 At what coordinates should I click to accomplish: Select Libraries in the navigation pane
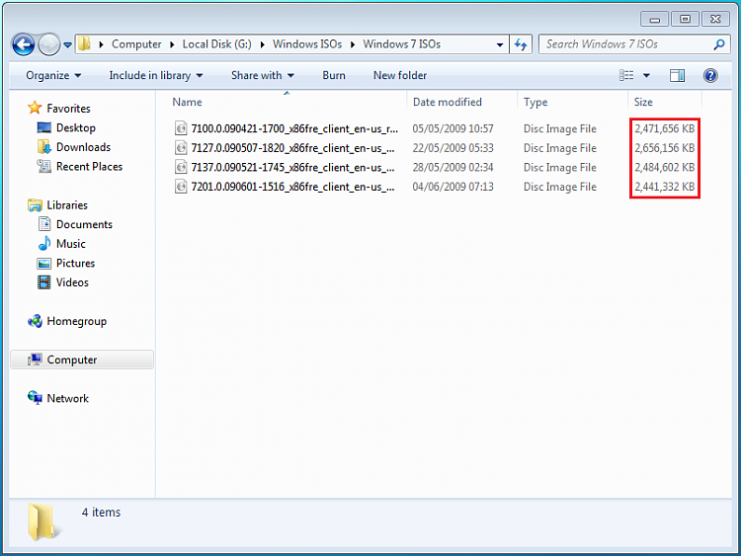[x=67, y=205]
